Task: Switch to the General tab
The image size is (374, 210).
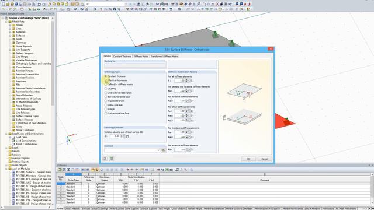Action: 107,56
